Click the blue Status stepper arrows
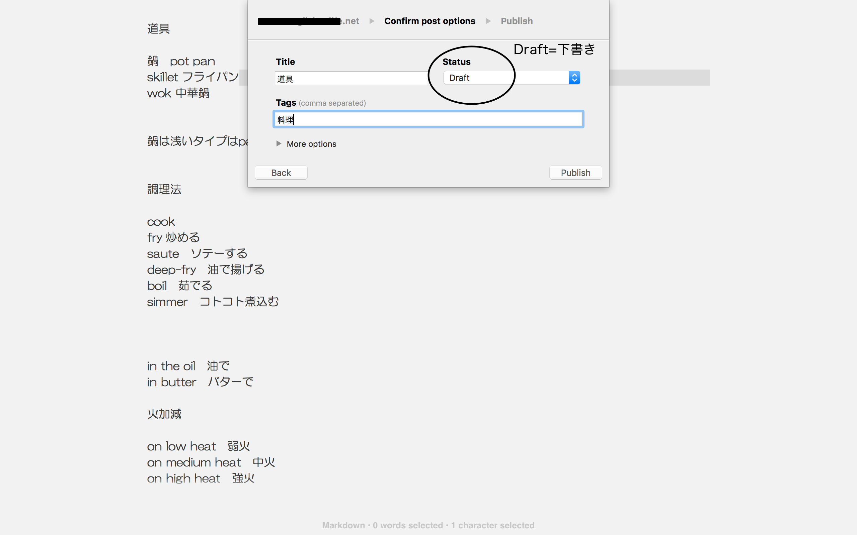This screenshot has width=857, height=535. 574,78
